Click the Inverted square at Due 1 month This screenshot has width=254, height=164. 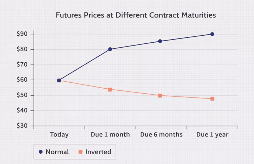[110, 89]
